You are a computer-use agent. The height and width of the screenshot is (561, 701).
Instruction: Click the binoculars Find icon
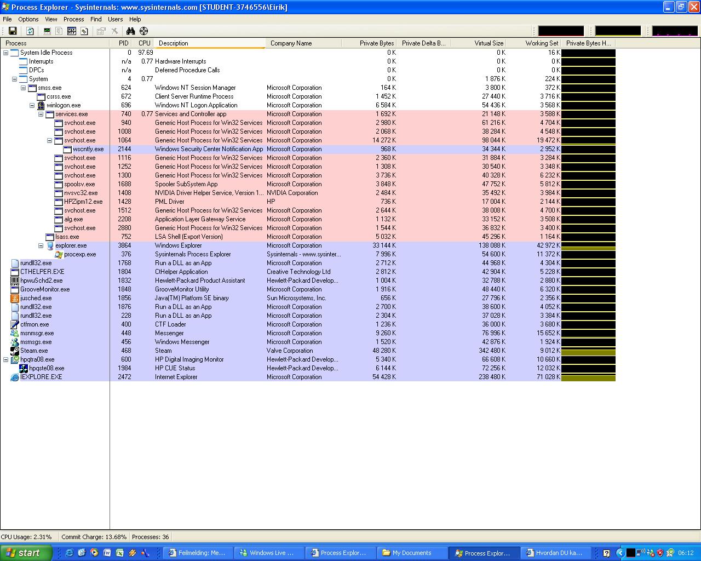[130, 31]
